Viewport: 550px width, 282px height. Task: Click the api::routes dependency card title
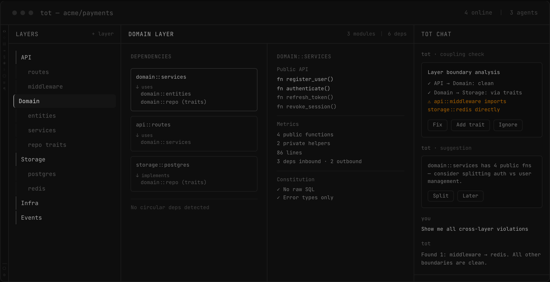point(153,125)
